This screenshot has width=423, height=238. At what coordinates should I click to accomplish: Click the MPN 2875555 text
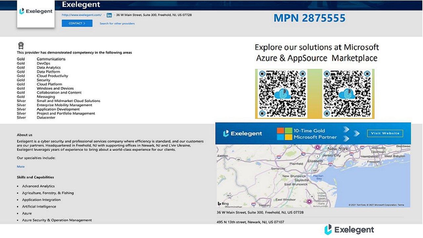[309, 18]
